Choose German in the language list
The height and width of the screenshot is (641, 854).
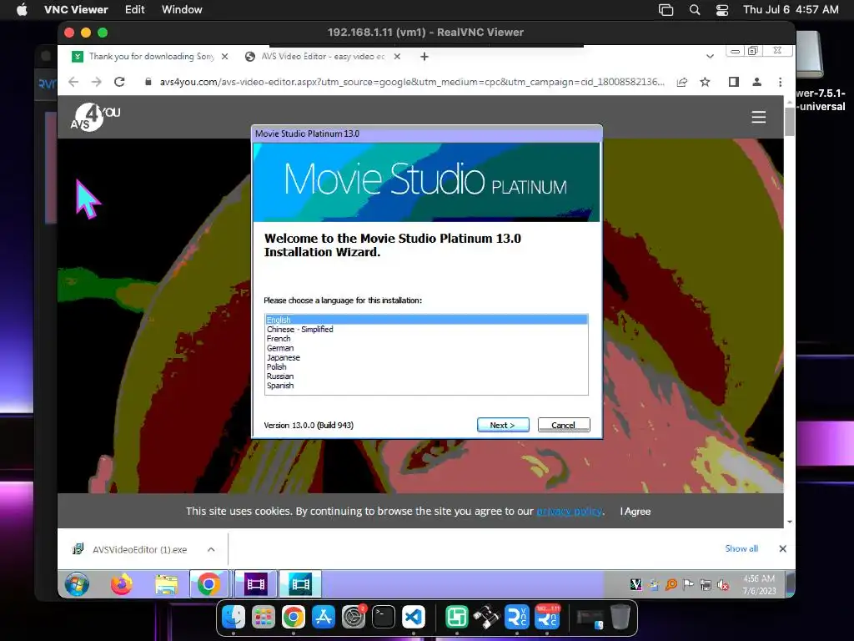(426, 348)
